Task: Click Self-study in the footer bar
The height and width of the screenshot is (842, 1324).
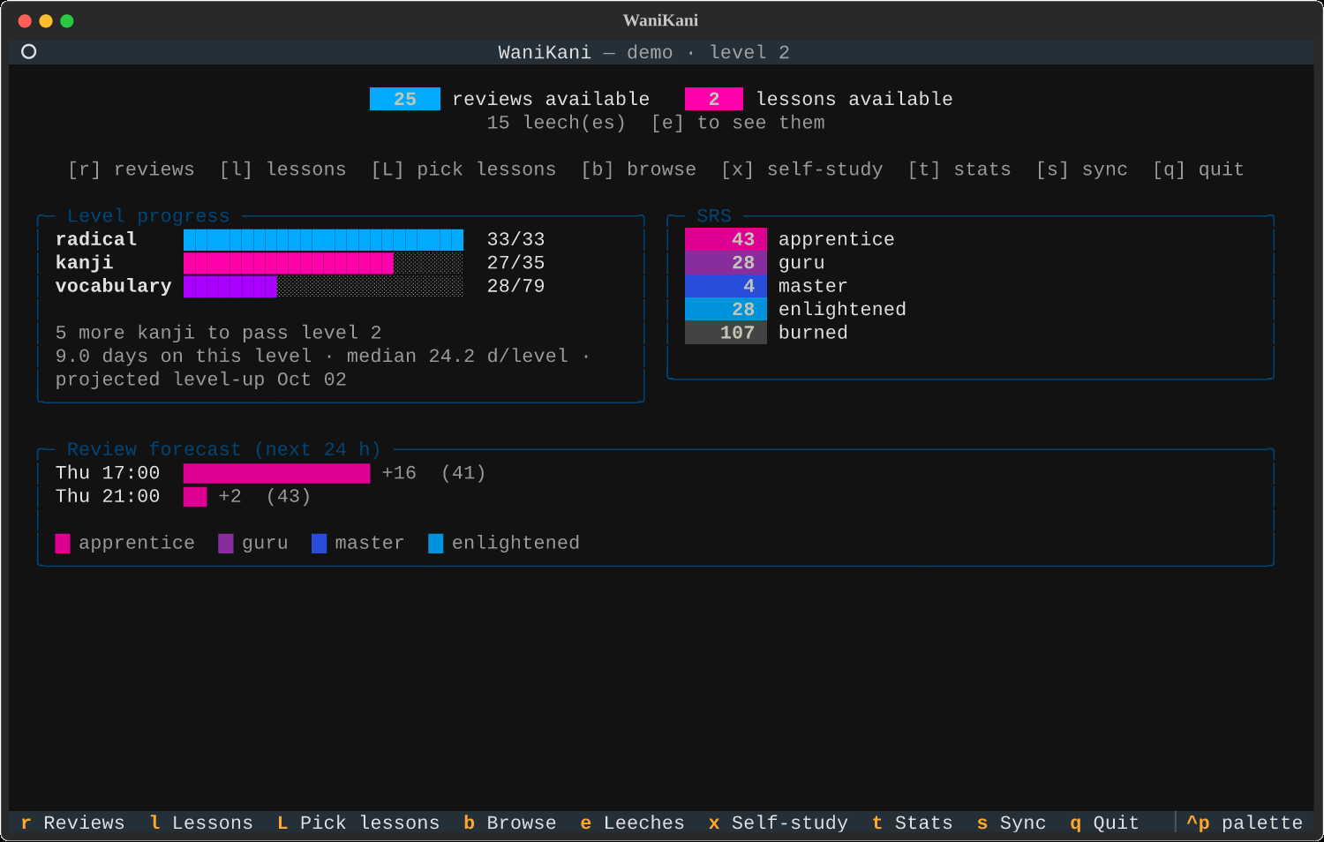Action: click(779, 823)
